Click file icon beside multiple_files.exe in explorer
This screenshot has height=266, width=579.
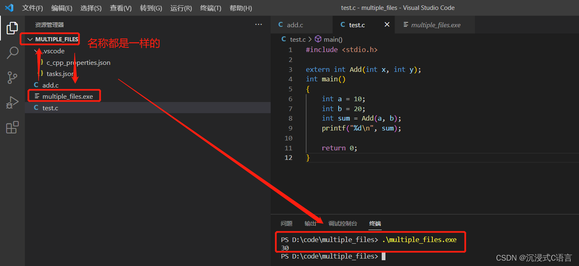[x=37, y=96]
